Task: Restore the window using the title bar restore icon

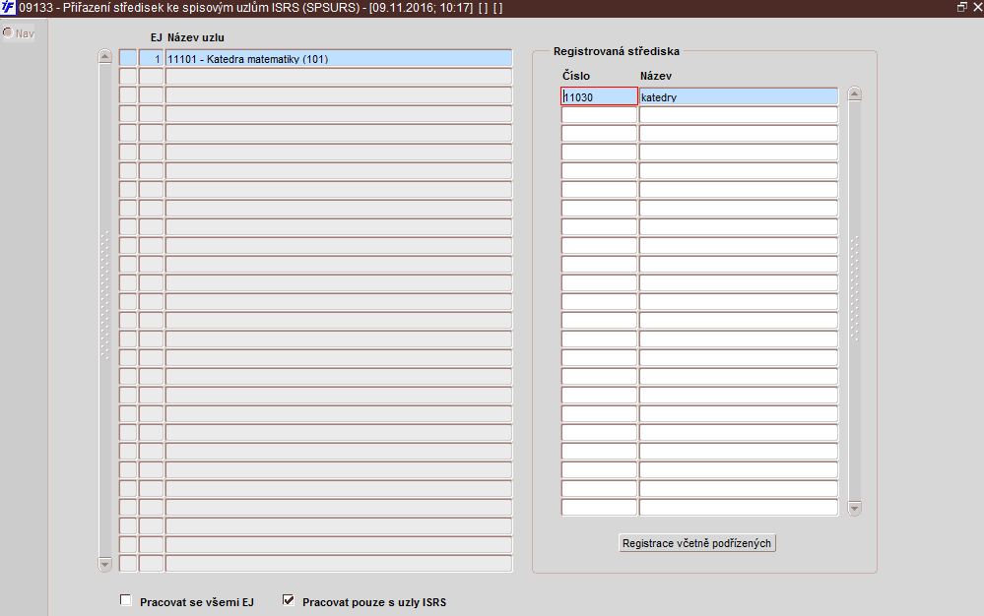Action: 961,8
